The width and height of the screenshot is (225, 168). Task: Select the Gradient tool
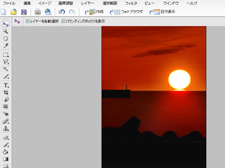coord(6,159)
